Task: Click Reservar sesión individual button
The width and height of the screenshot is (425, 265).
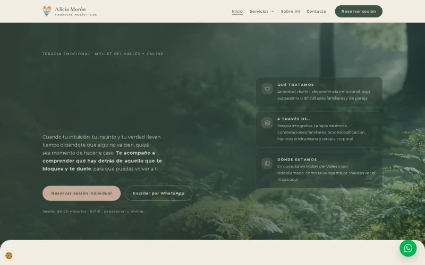Action: [x=82, y=193]
